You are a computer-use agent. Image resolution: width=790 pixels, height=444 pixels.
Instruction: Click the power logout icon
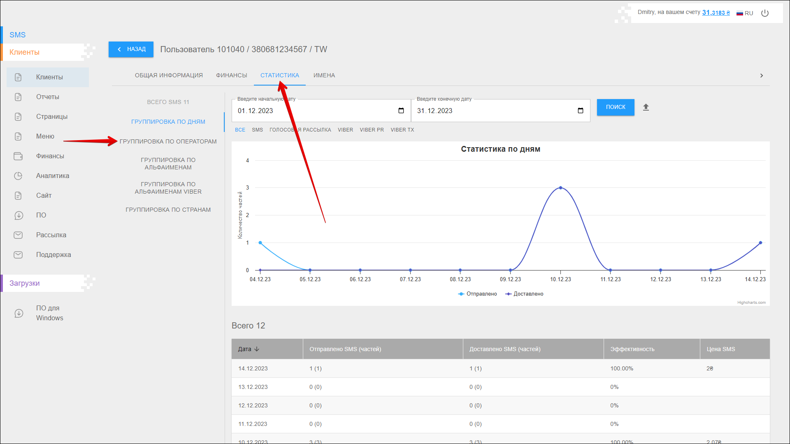click(765, 13)
